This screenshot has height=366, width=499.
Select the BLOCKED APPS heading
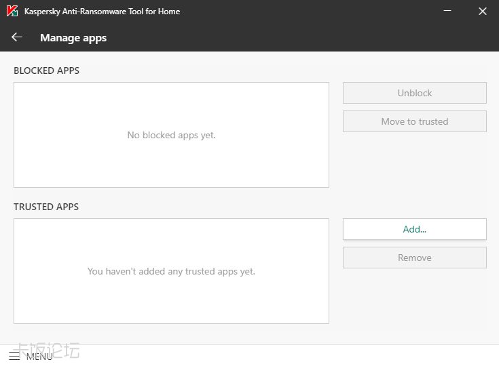click(x=46, y=70)
